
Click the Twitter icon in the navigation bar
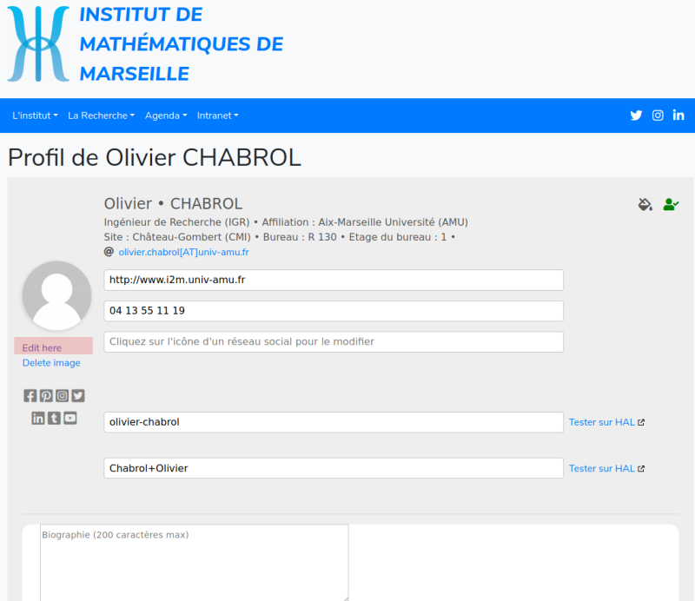[x=636, y=116]
